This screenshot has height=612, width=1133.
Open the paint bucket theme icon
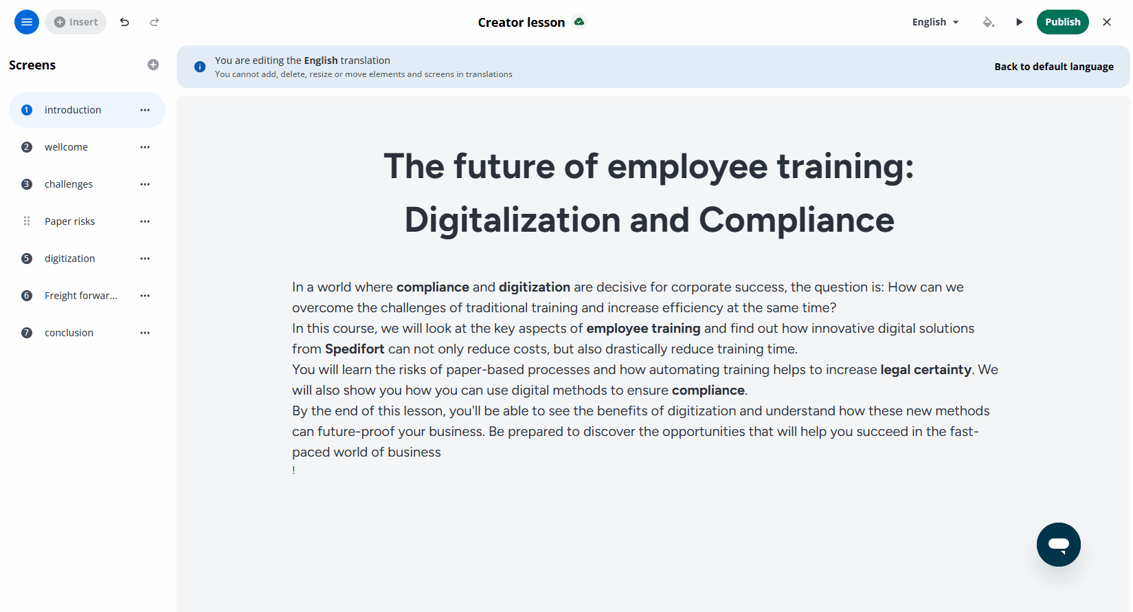point(988,22)
